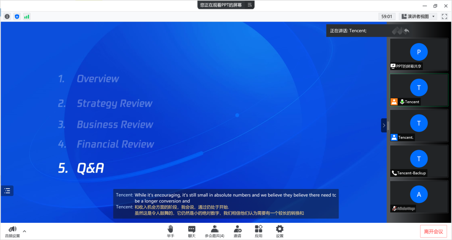Open the 邀请 invite option

237,231
